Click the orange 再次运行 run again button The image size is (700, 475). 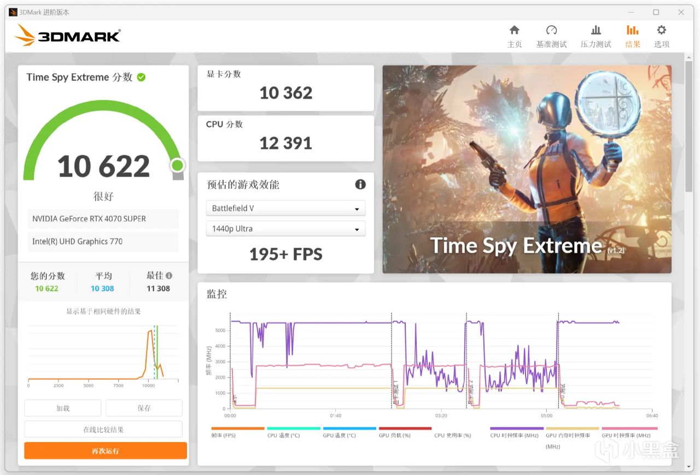[x=106, y=451]
